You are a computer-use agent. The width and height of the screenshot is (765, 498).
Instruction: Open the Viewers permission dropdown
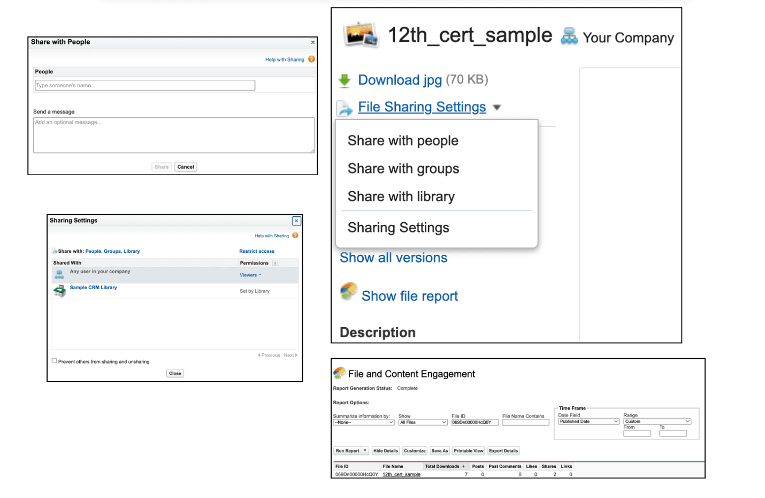click(250, 275)
